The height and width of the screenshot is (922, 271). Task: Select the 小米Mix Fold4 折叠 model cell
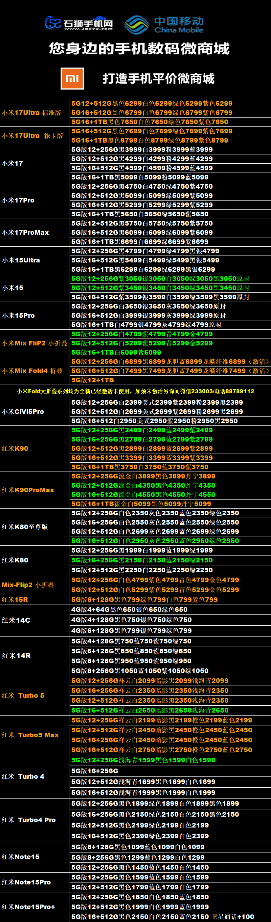point(32,371)
